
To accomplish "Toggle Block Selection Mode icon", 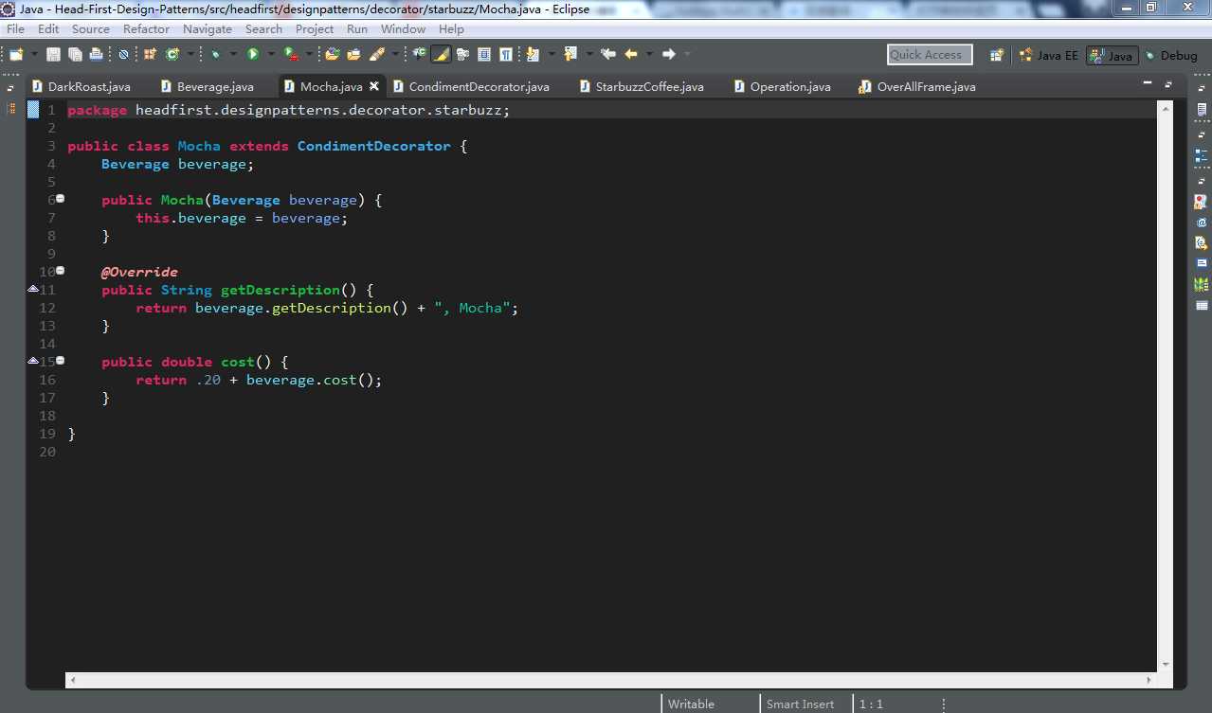I will [x=483, y=55].
